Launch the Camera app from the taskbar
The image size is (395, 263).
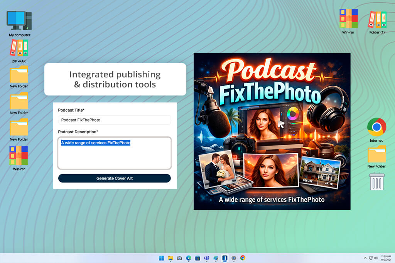[x=180, y=258]
